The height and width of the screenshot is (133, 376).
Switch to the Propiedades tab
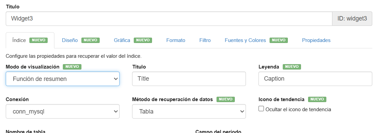[x=316, y=40]
